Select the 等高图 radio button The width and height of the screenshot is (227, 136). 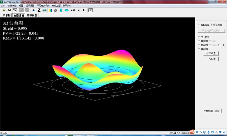[199, 41]
